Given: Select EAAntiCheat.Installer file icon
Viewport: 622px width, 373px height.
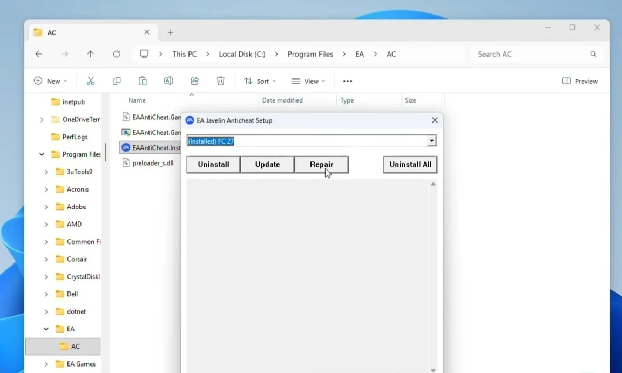Looking at the screenshot, I should [x=126, y=147].
